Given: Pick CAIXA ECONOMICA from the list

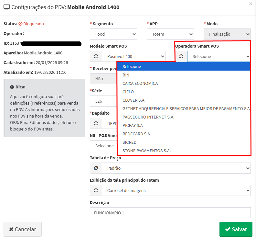Looking at the screenshot, I should point(140,83).
